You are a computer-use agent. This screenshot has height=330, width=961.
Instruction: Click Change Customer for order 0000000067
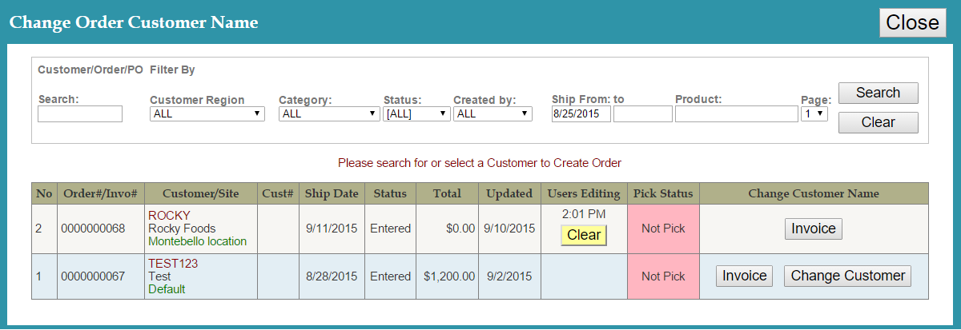tap(847, 276)
